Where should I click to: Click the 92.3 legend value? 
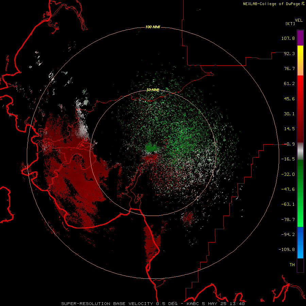(x=289, y=53)
